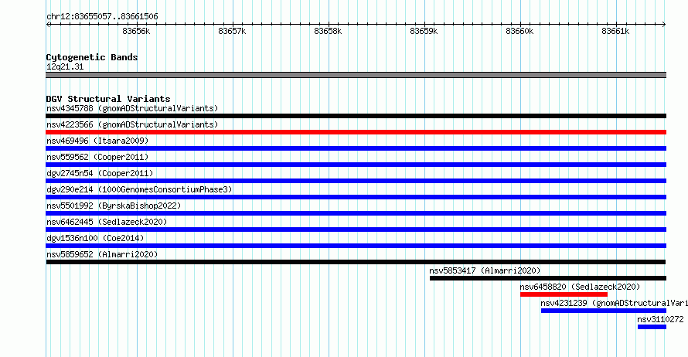
Task: Click the chr12:83655057..83661506 coordinate label
Action: (x=102, y=17)
